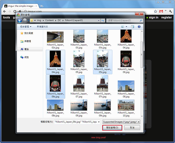Click the dialog Forward arrow button
The image size is (175, 143).
[x=25, y=20]
